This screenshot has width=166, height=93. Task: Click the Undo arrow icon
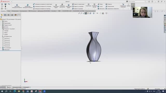coord(9,4)
